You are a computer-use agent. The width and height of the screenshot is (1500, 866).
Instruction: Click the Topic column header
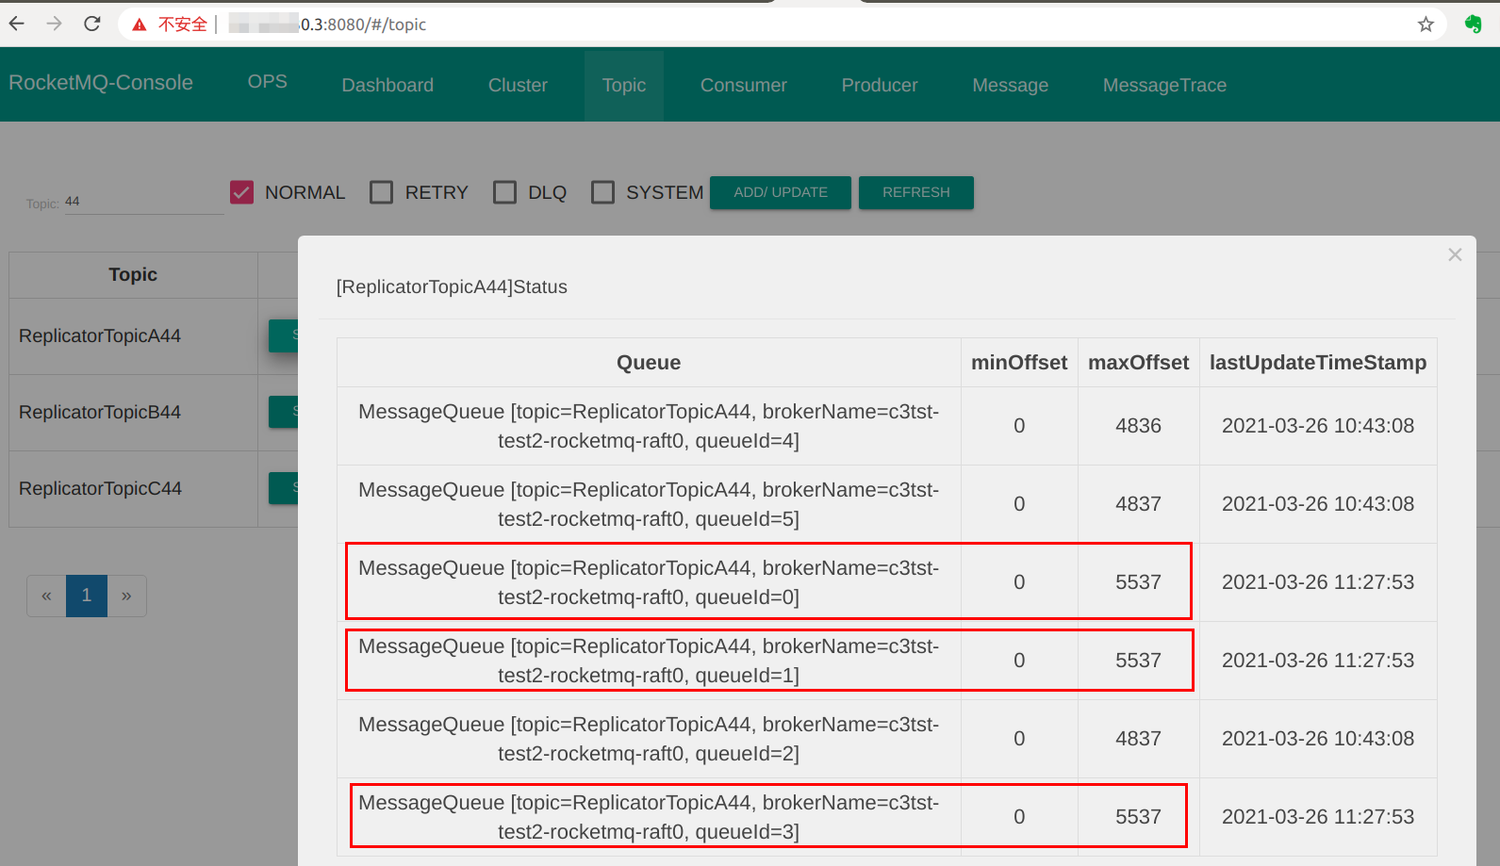point(133,274)
